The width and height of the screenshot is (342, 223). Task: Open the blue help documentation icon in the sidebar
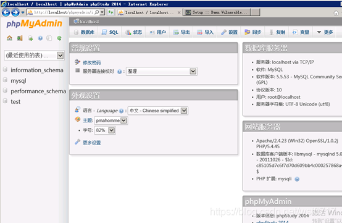click(40, 38)
